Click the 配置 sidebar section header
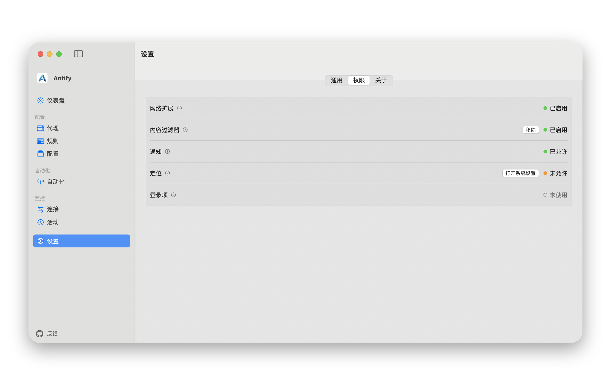This screenshot has height=385, width=611. coord(40,117)
